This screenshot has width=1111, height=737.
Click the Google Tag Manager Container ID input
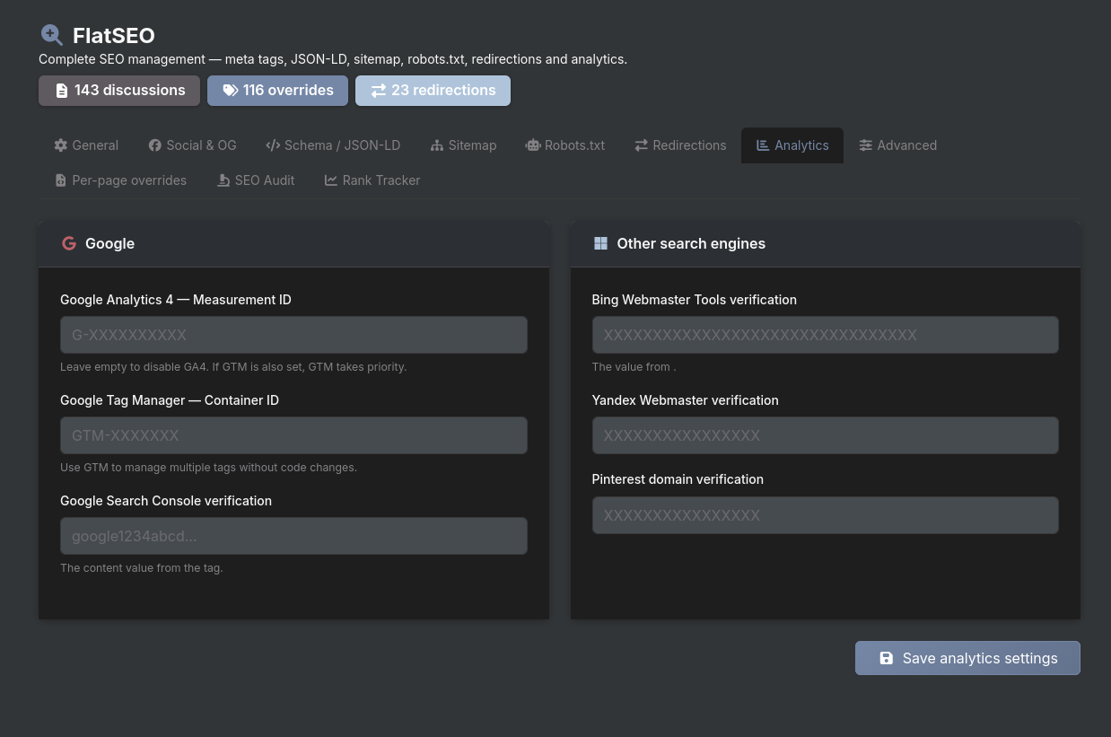[293, 435]
